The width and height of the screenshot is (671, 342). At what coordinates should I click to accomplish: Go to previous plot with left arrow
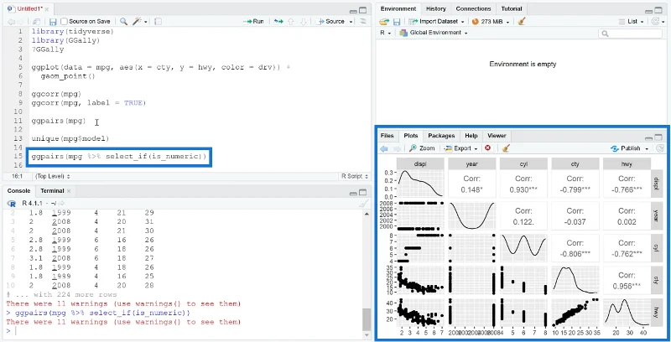coord(384,148)
